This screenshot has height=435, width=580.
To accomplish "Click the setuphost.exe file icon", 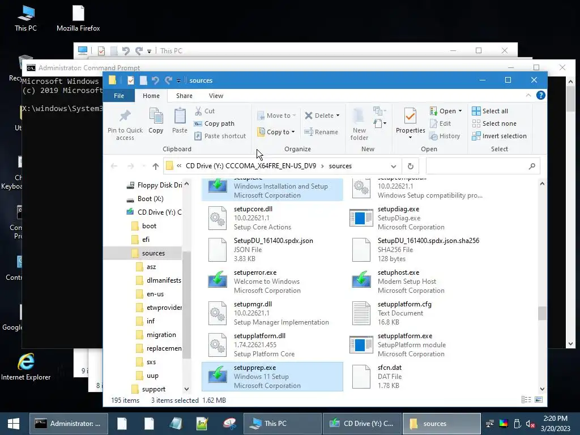I will [x=361, y=279].
